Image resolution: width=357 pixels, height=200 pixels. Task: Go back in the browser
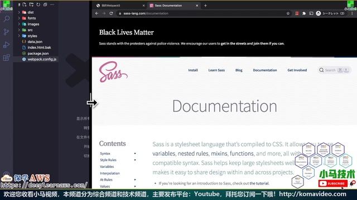[x=97, y=13]
